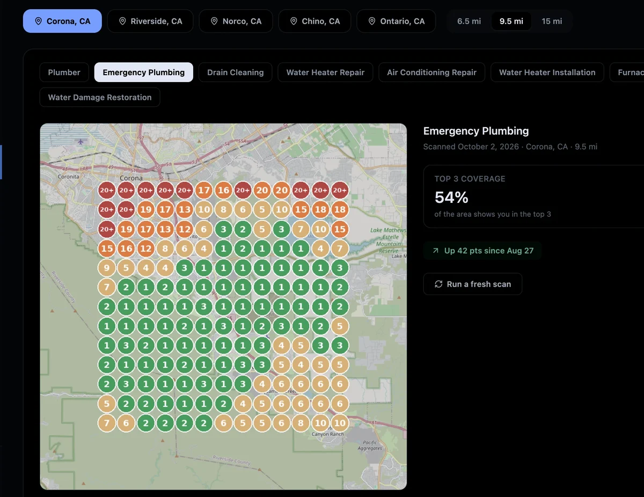The width and height of the screenshot is (644, 497).
Task: Click the Coronita label on the map
Action: pos(68,176)
